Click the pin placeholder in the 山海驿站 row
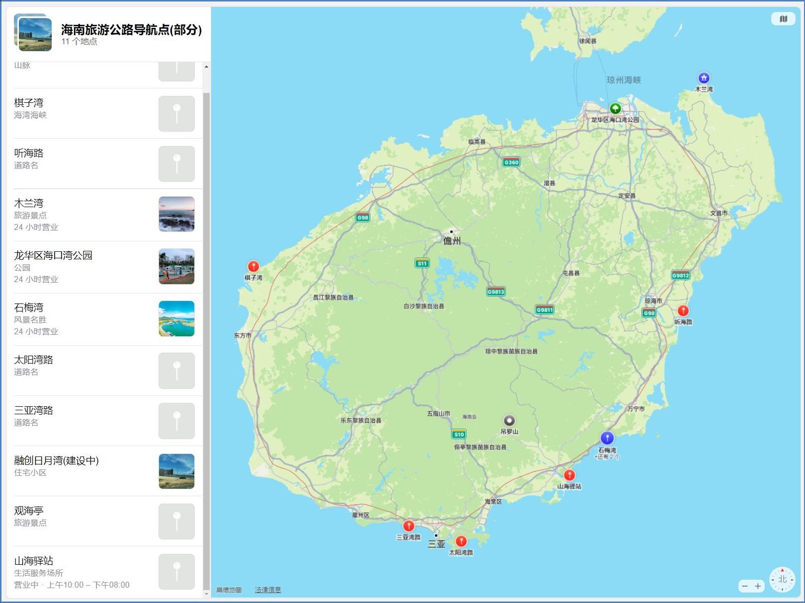The width and height of the screenshot is (805, 603). tap(176, 572)
